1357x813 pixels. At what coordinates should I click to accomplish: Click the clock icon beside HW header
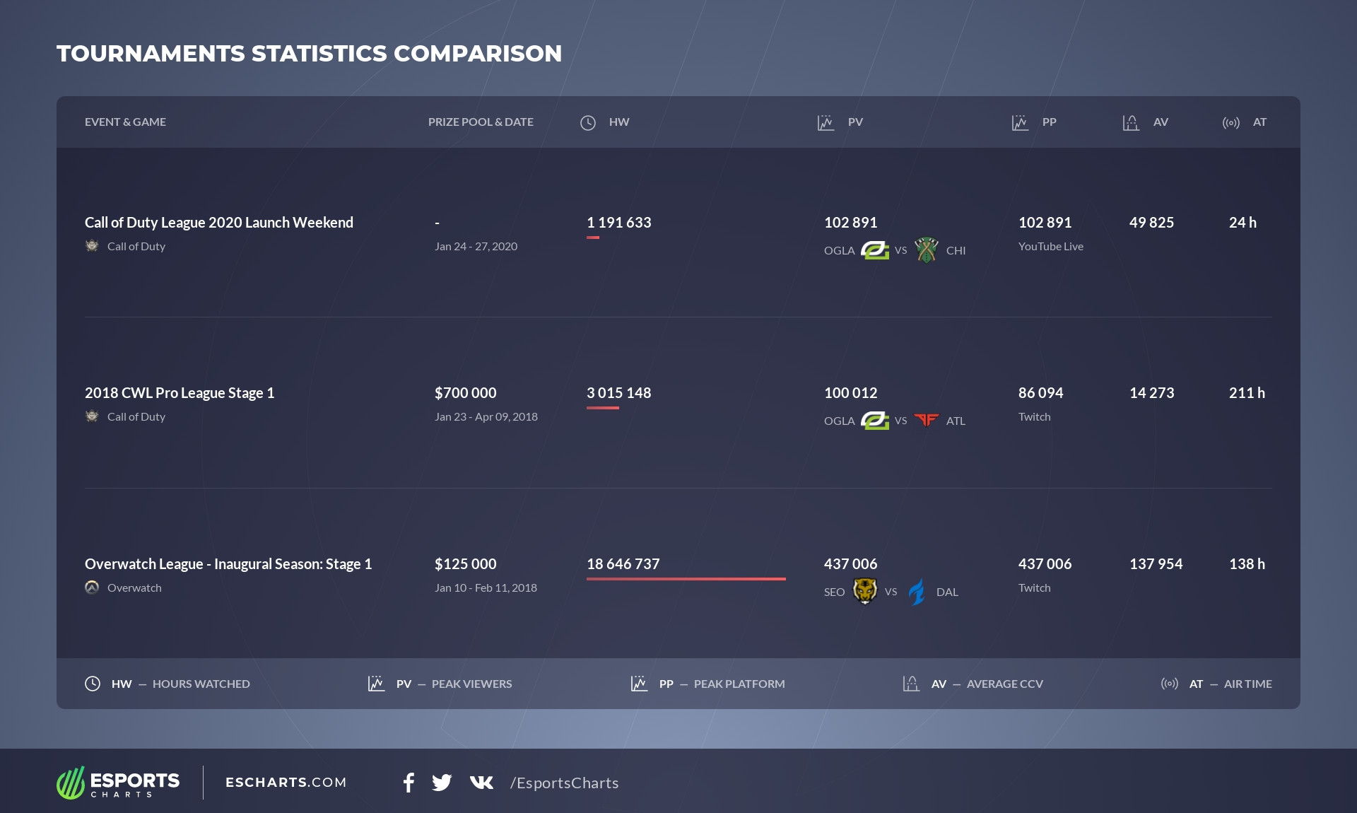pos(588,123)
